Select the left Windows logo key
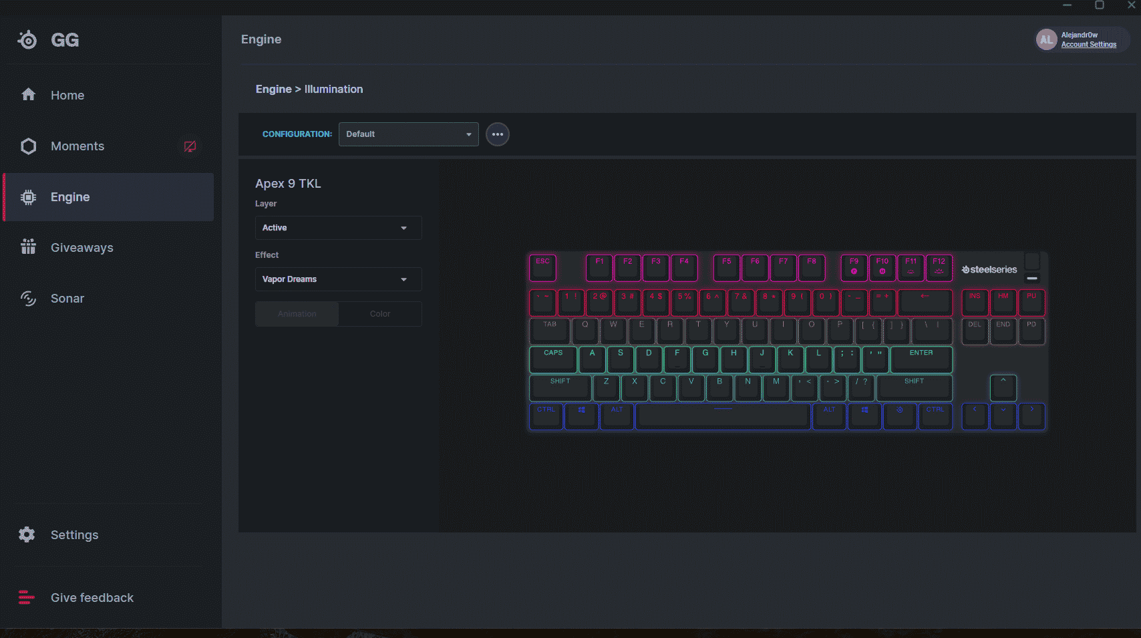The image size is (1141, 638). click(x=581, y=416)
